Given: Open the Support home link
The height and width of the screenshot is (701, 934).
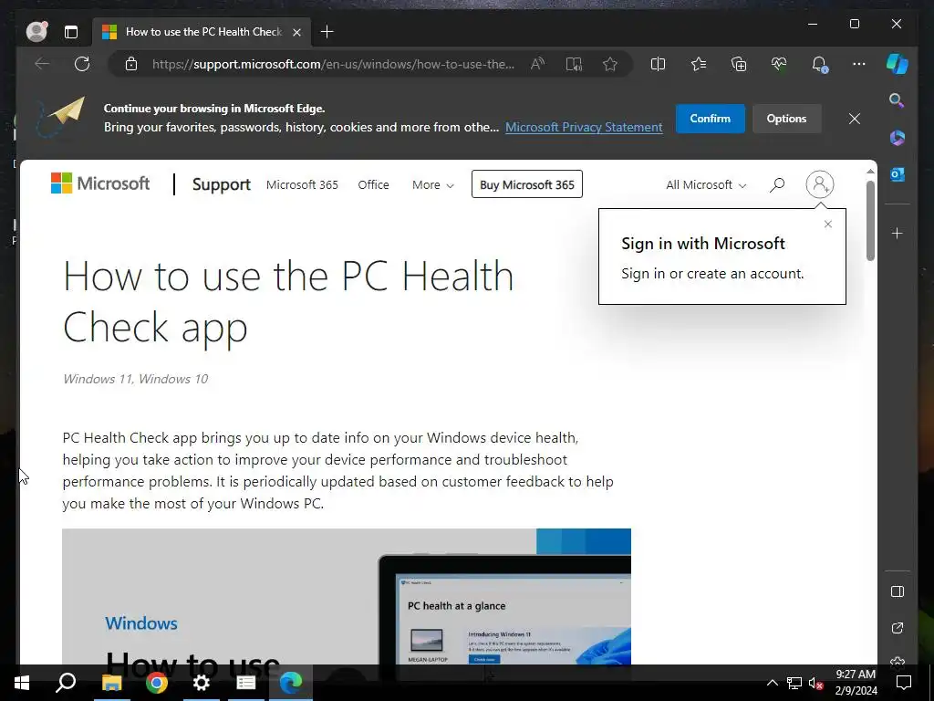Looking at the screenshot, I should (x=221, y=184).
